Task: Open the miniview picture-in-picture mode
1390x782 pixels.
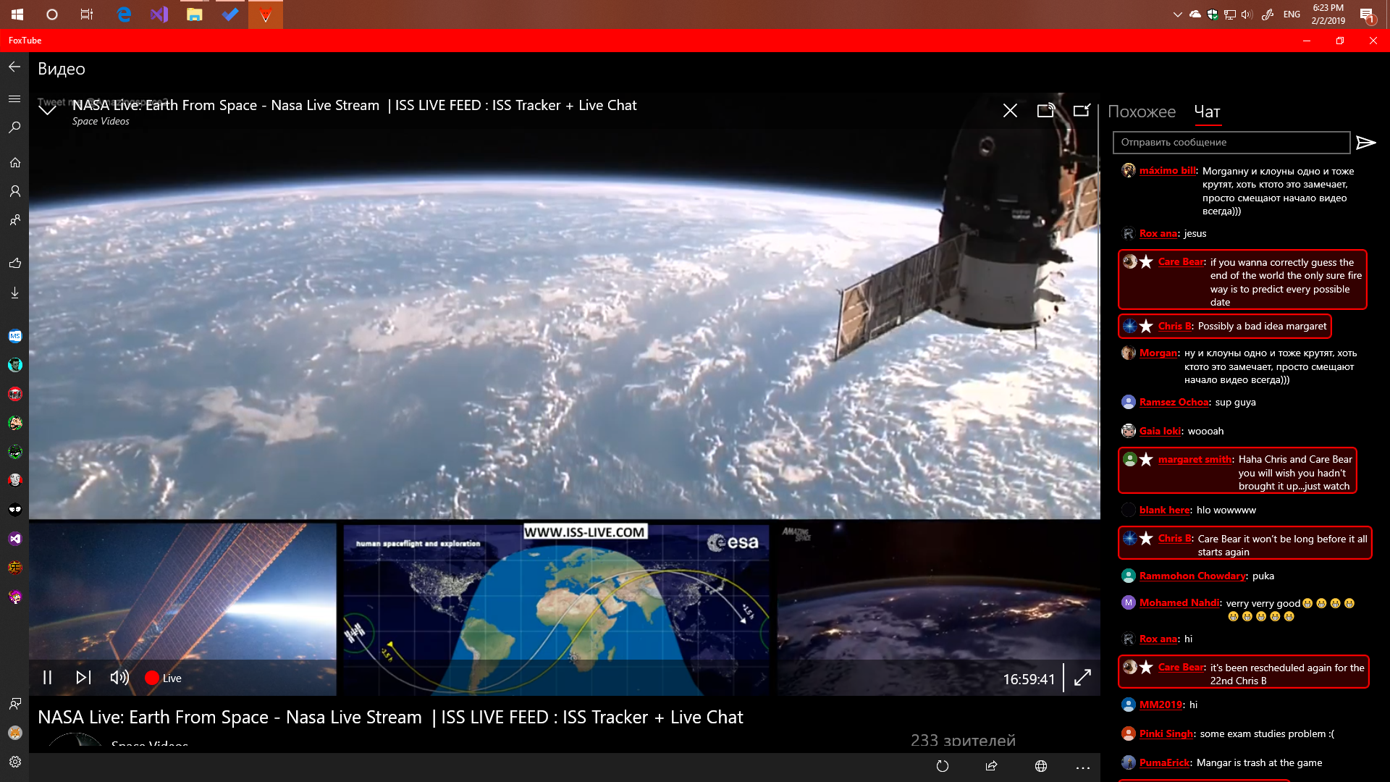Action: [1081, 110]
